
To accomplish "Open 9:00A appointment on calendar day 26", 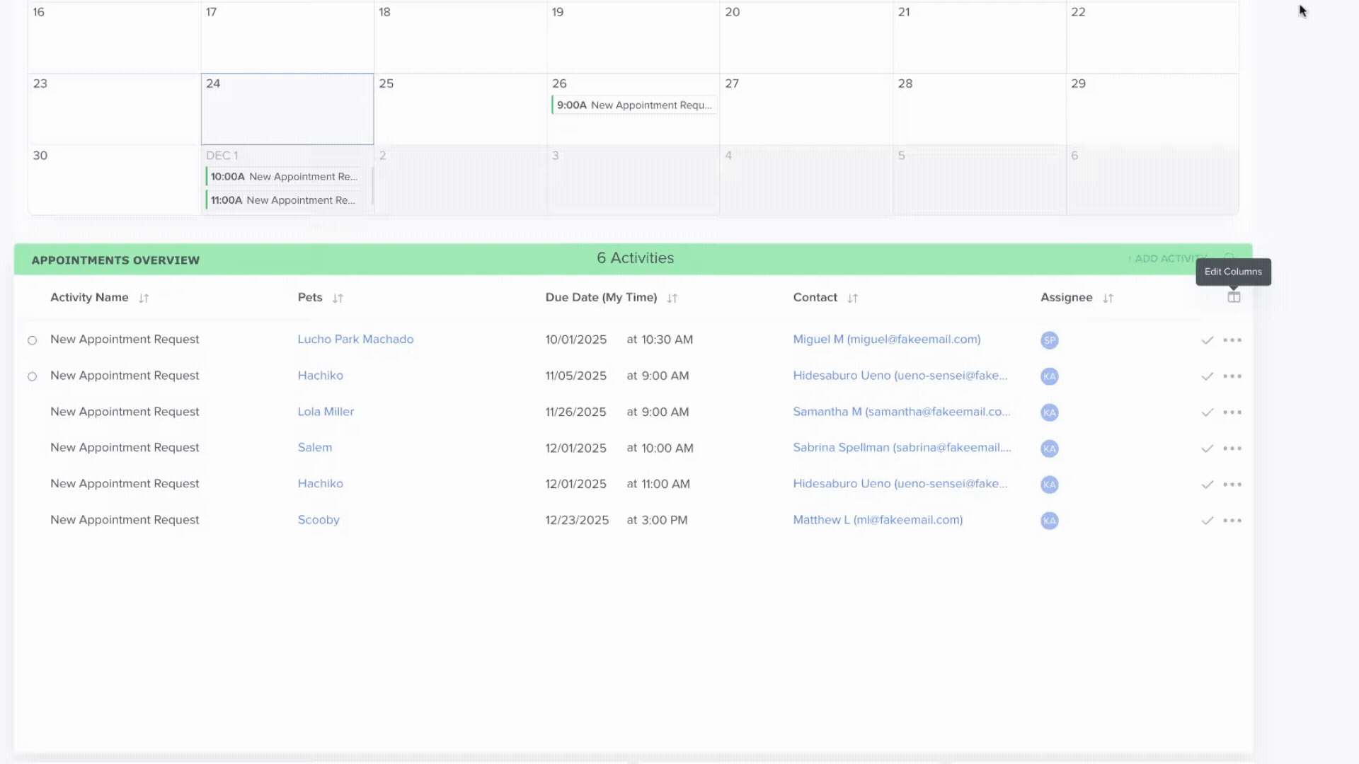I will (633, 105).
